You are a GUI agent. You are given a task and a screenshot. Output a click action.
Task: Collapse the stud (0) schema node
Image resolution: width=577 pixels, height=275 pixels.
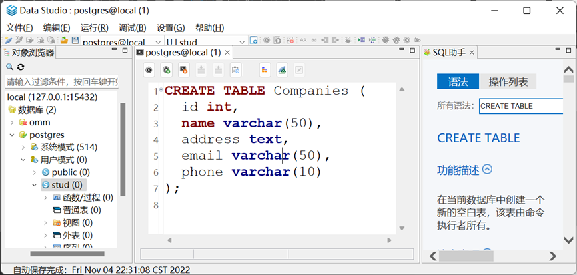point(35,185)
